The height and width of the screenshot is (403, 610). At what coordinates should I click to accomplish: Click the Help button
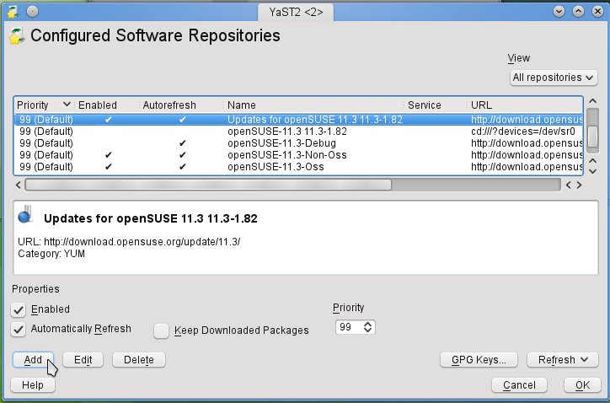[x=33, y=385]
